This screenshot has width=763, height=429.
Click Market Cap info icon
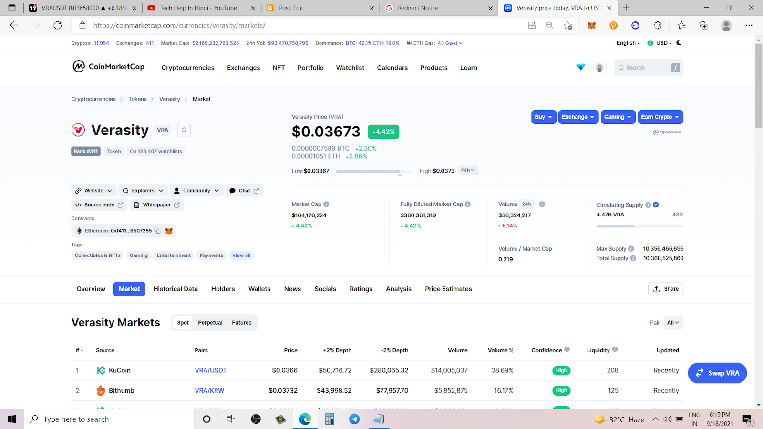tap(326, 204)
